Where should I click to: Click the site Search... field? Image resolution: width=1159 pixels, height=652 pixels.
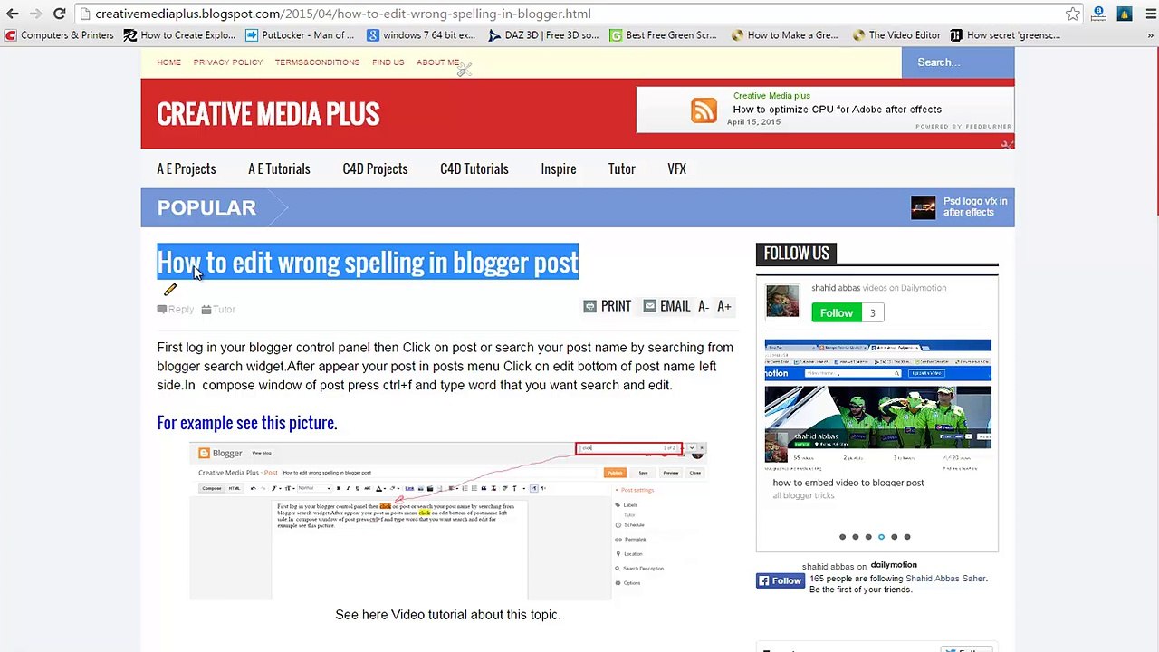point(958,62)
